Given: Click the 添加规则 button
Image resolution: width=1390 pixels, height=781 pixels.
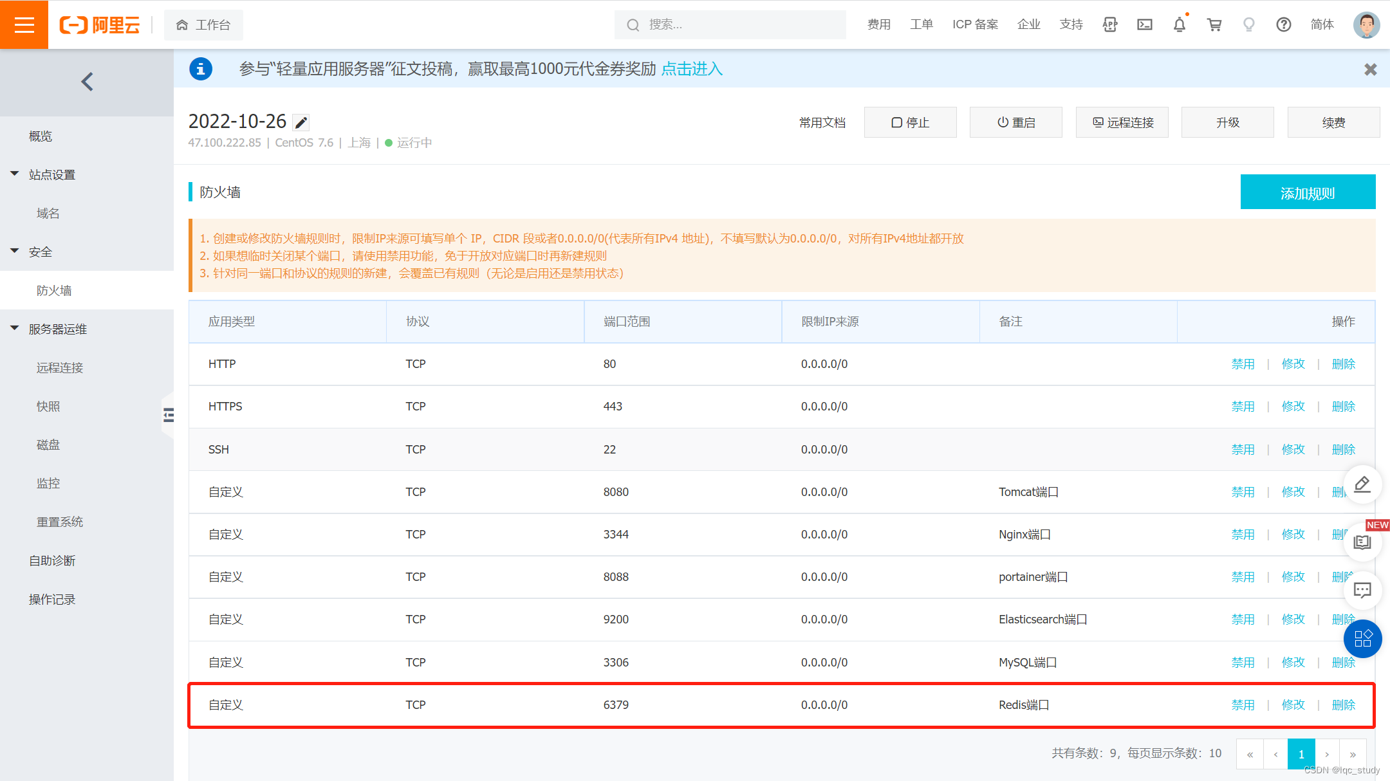Looking at the screenshot, I should pos(1308,192).
